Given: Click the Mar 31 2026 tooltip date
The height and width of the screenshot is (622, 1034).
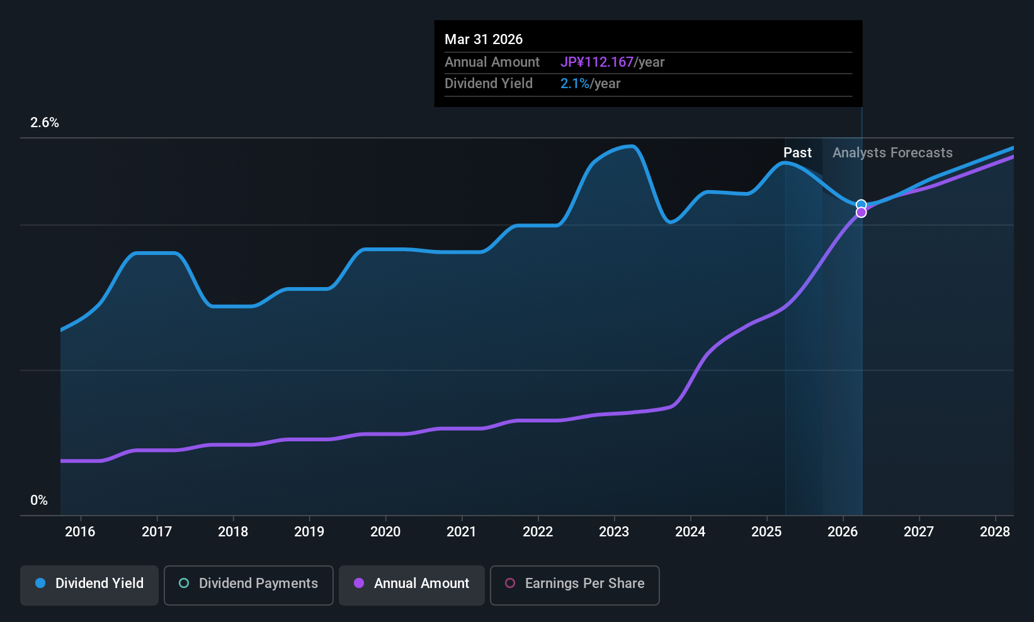Looking at the screenshot, I should tap(484, 39).
